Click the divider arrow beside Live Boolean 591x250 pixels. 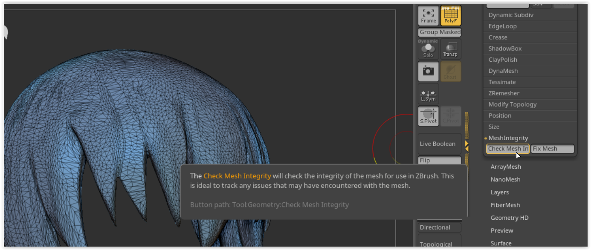tap(466, 146)
